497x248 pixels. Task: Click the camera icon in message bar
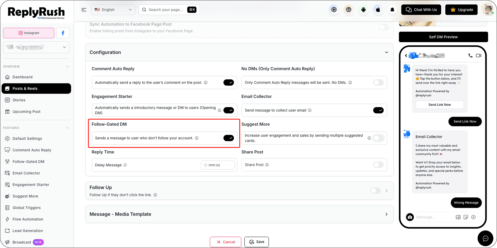[x=410, y=217]
